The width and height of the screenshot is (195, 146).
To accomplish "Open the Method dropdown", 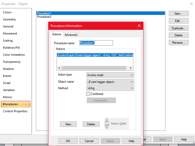I will pos(110,88).
